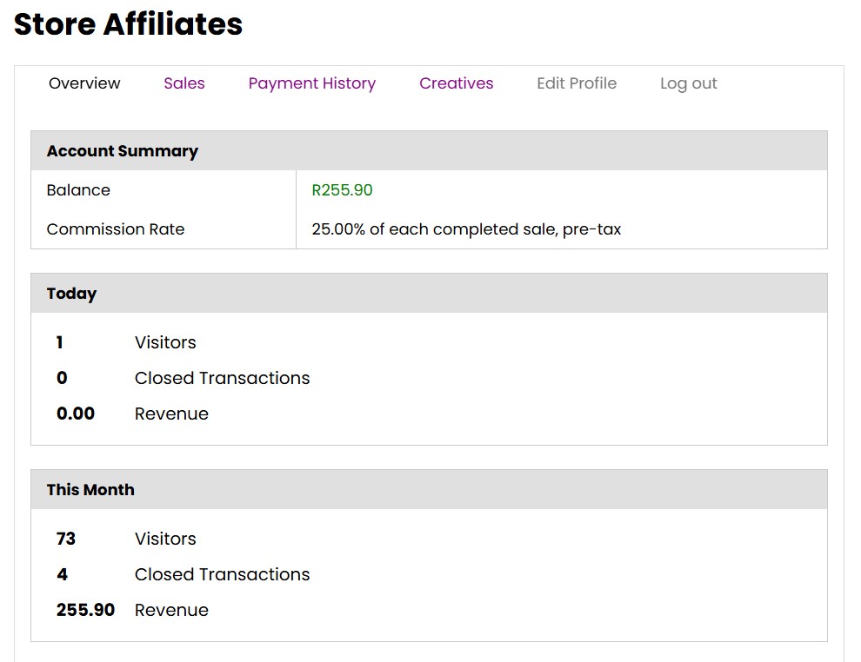Click the Balance row label
861x662 pixels.
[78, 190]
